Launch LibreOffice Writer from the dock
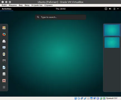 coord(4,67)
